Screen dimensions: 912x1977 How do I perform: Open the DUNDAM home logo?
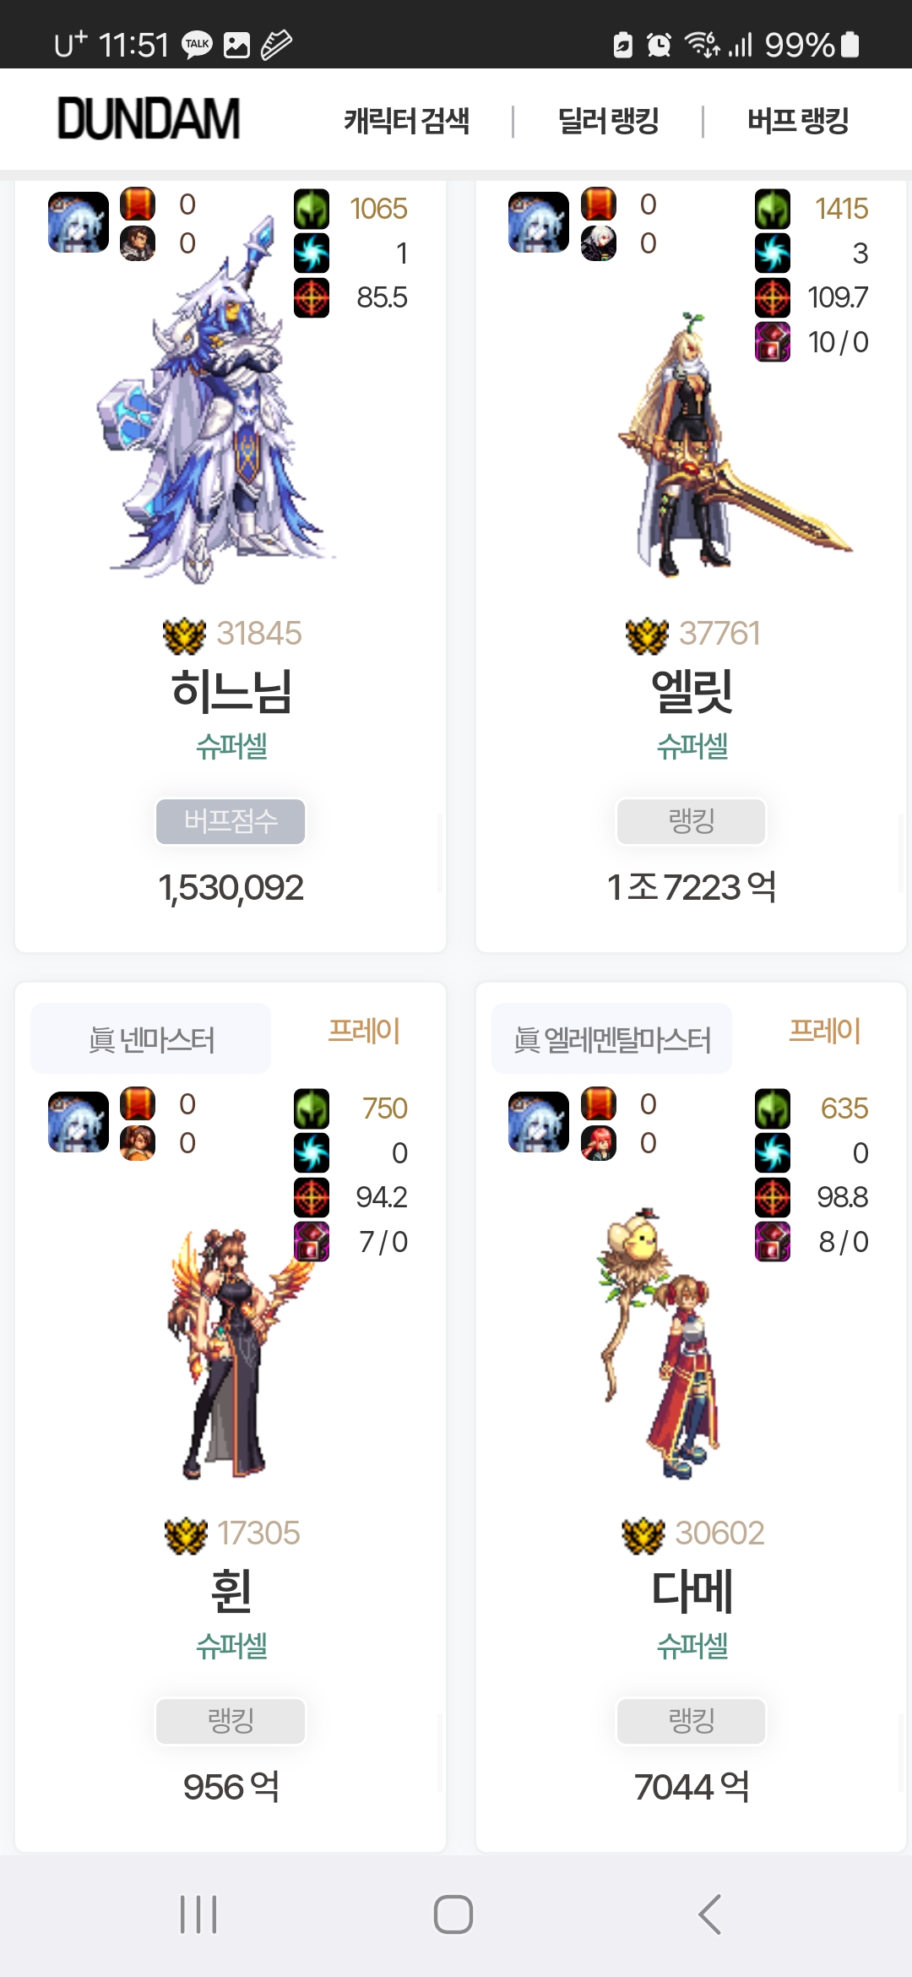click(x=149, y=119)
